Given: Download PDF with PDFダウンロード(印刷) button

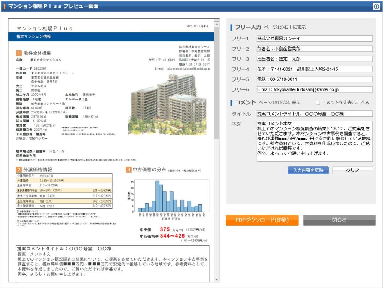Looking at the screenshot, I should (x=262, y=220).
